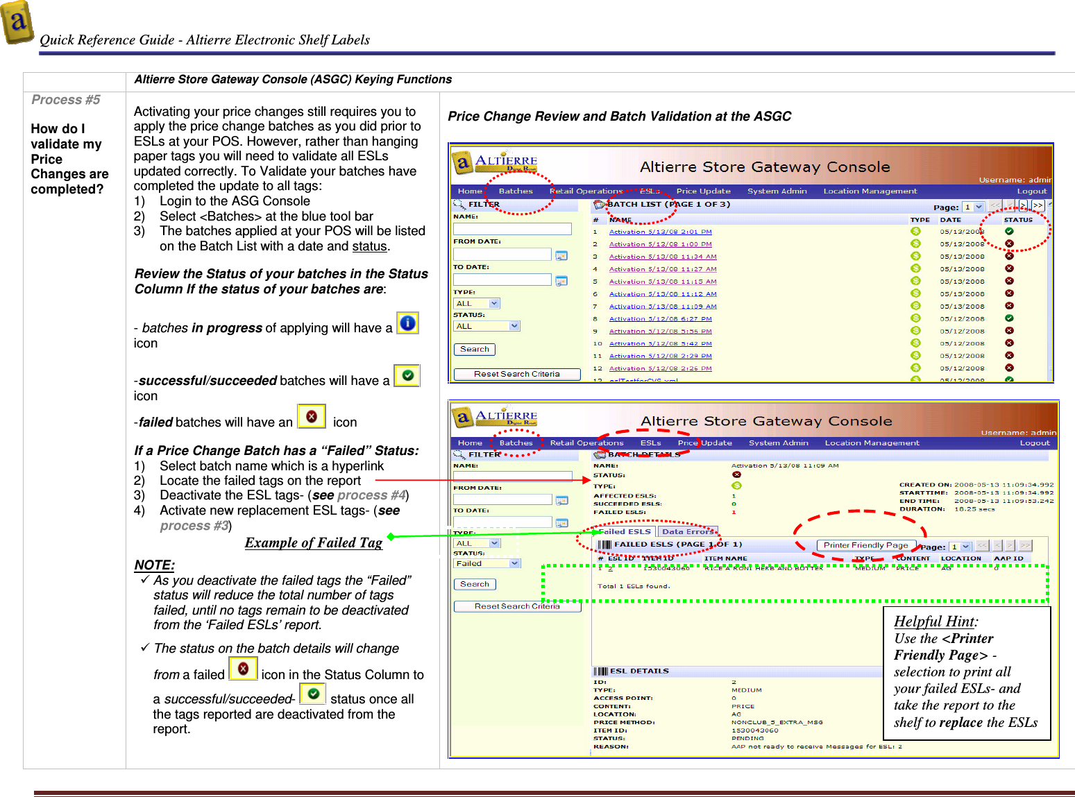Click the last page double-arrow icon
The width and height of the screenshot is (1075, 797).
pos(1037,206)
